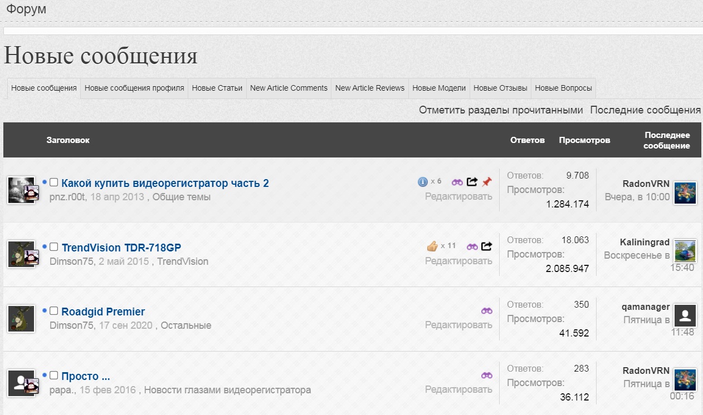Click the blue info icon on first thread
The height and width of the screenshot is (415, 703).
(423, 182)
